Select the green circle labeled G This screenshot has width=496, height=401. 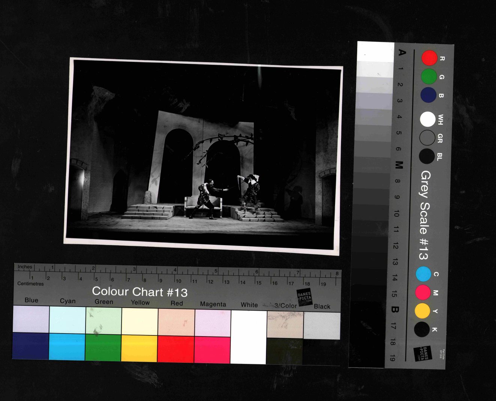(x=428, y=76)
